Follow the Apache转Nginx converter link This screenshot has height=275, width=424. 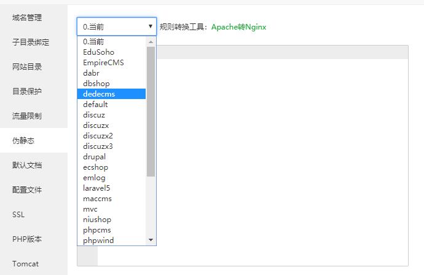(x=238, y=27)
